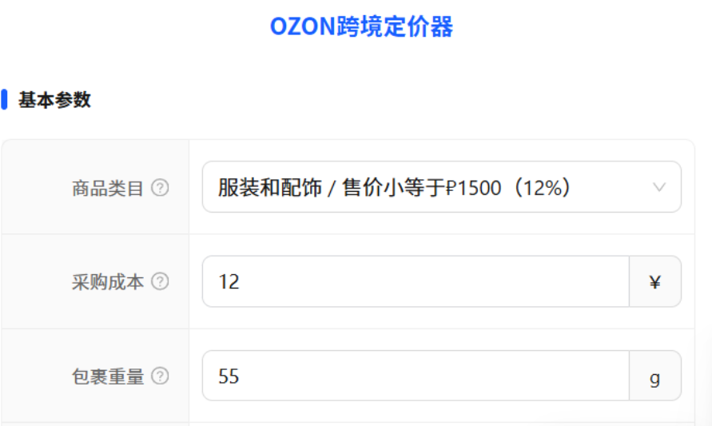Click the value 55 in the weight field
This screenshot has height=426, width=712.
coord(229,376)
